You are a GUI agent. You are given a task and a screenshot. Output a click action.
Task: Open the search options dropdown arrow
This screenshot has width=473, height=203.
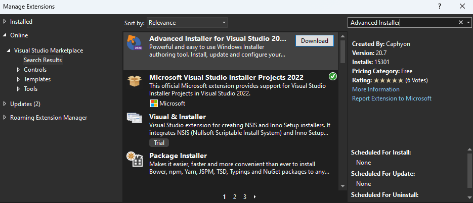(x=468, y=22)
